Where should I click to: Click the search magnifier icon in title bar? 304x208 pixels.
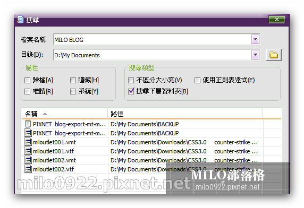(x=20, y=19)
